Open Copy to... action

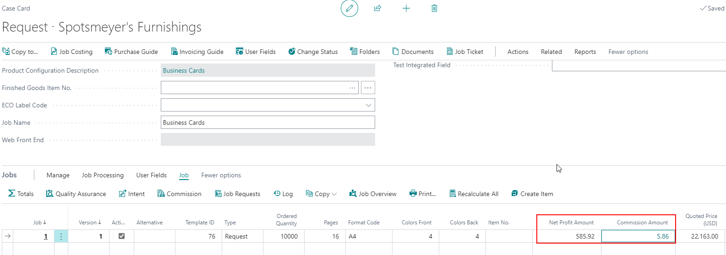(20, 52)
